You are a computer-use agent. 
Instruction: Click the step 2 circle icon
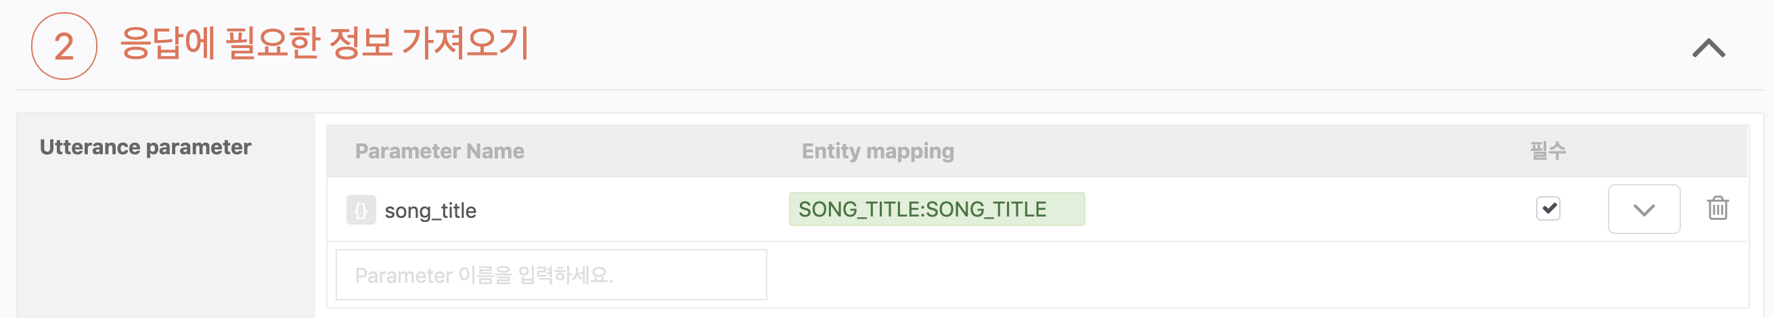(64, 46)
